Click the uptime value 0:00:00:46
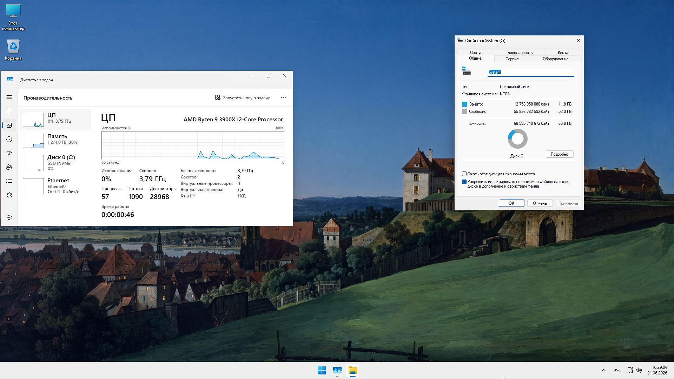 click(x=118, y=215)
